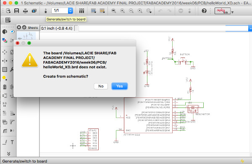Viewport: 252px width, 164px height.
Task: Click the Save floppy disk icon
Action: 17,11
